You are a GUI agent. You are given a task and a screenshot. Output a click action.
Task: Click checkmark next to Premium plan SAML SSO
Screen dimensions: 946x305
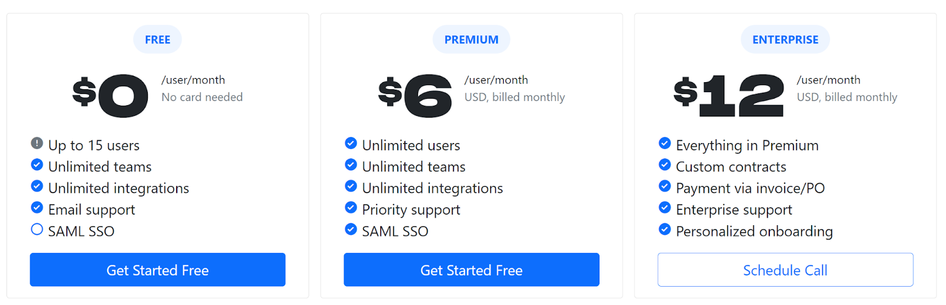[351, 229]
